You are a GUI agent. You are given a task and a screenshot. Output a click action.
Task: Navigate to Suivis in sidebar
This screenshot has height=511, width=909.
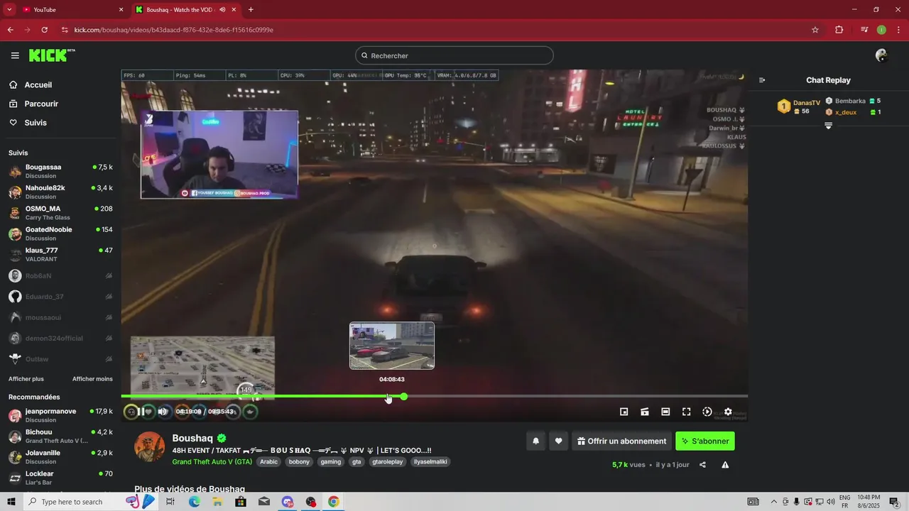[x=61, y=123]
